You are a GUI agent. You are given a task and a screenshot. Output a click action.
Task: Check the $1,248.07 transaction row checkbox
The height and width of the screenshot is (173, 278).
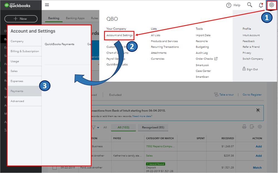[55, 146]
